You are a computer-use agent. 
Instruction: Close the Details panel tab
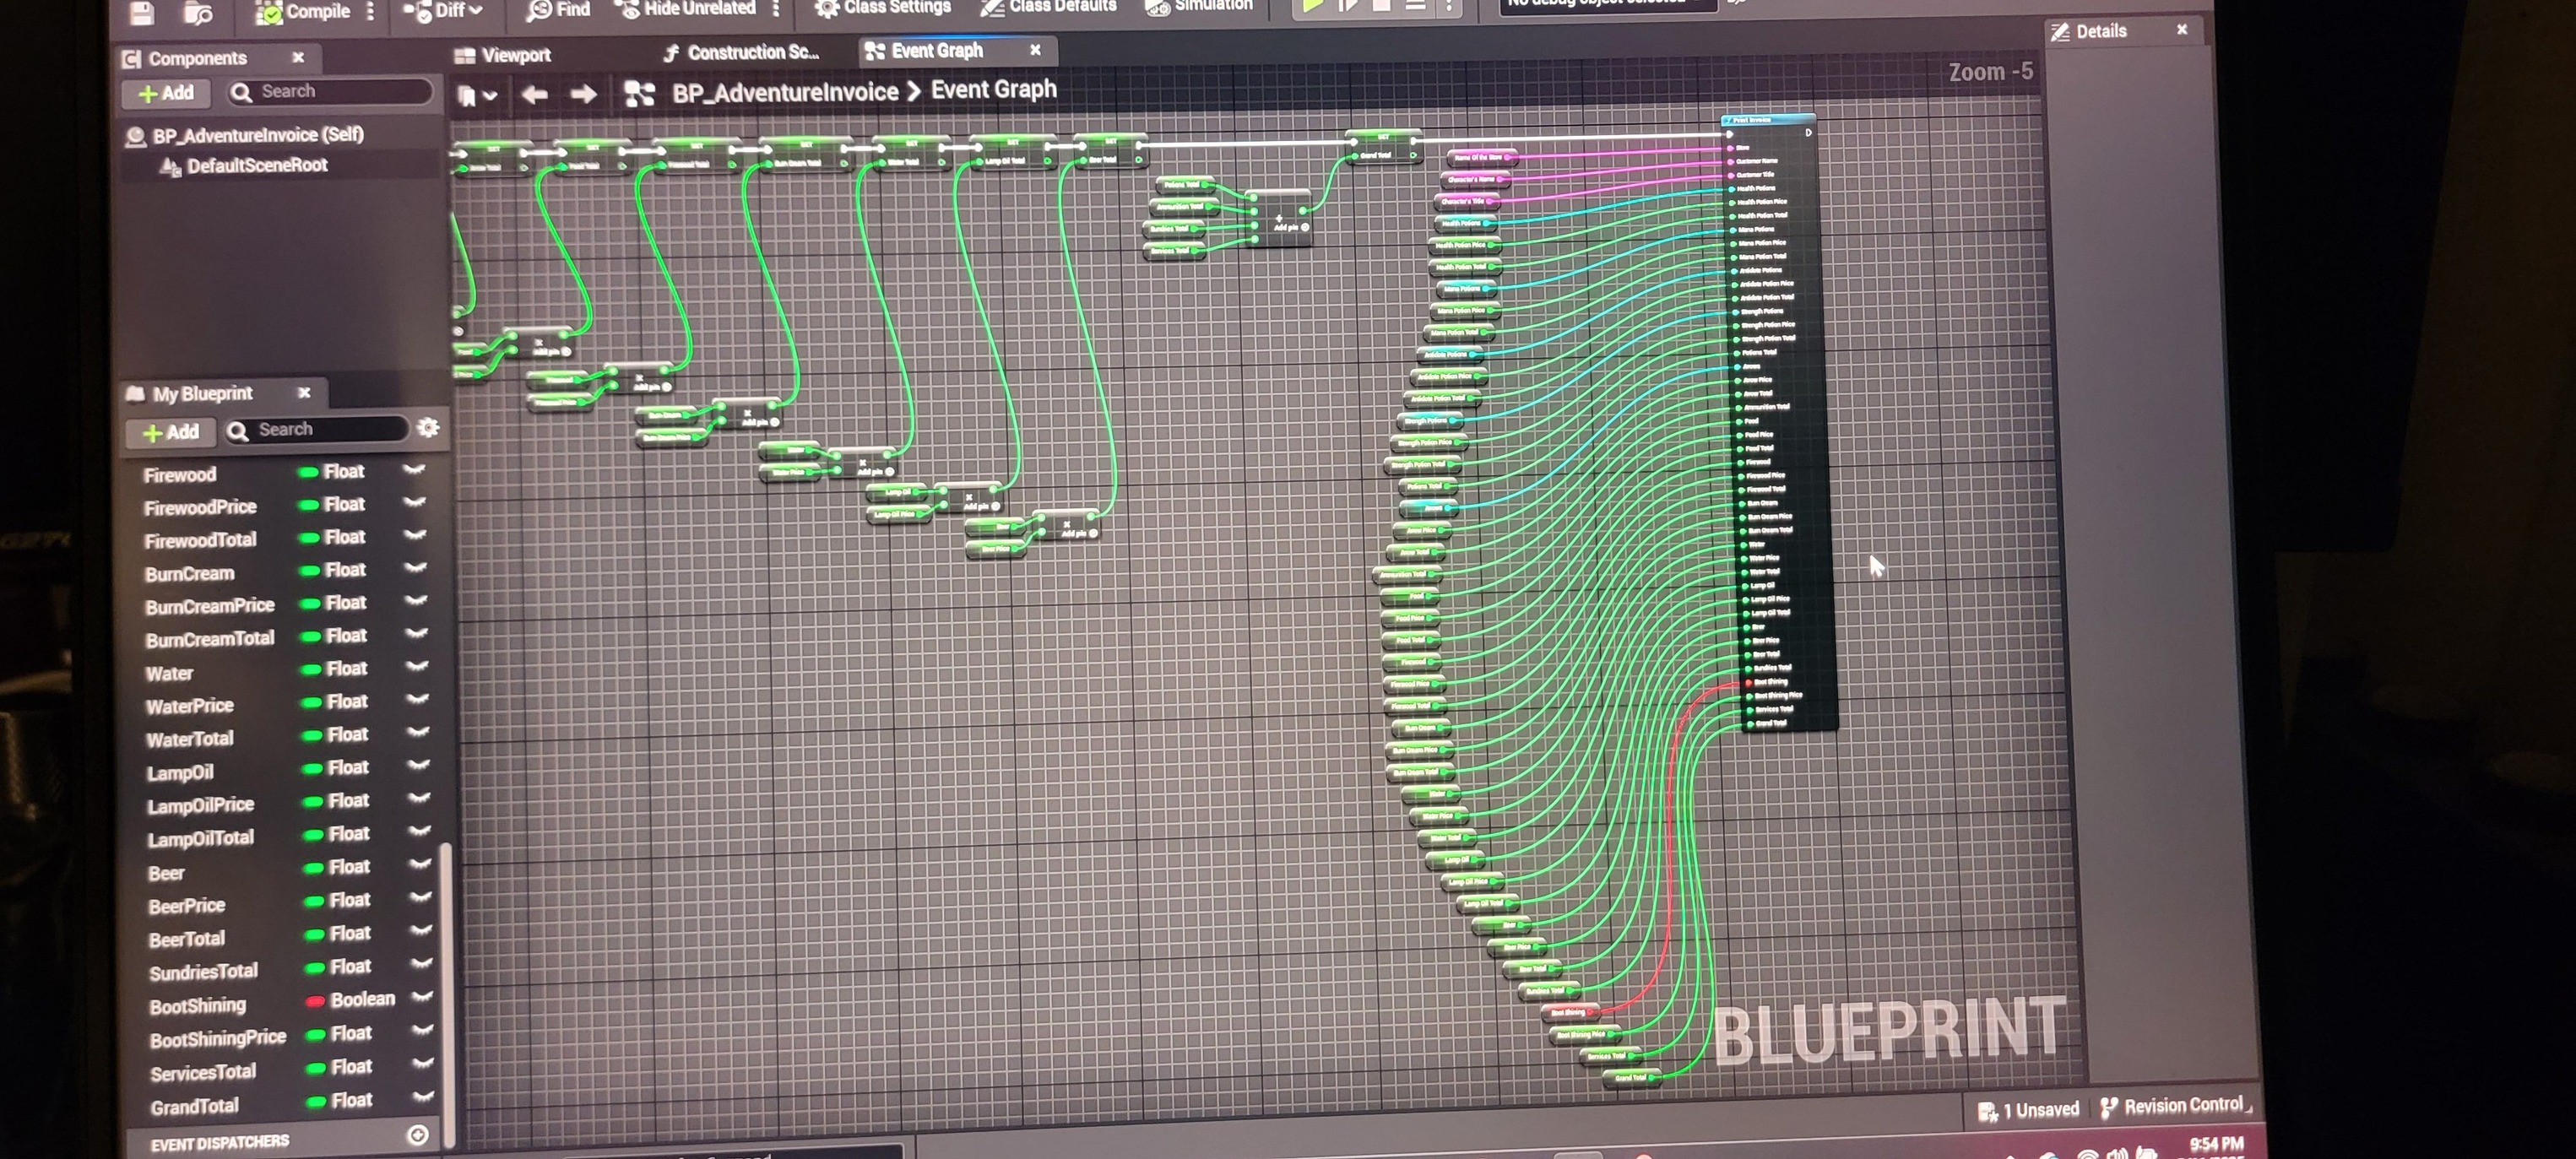click(2182, 30)
